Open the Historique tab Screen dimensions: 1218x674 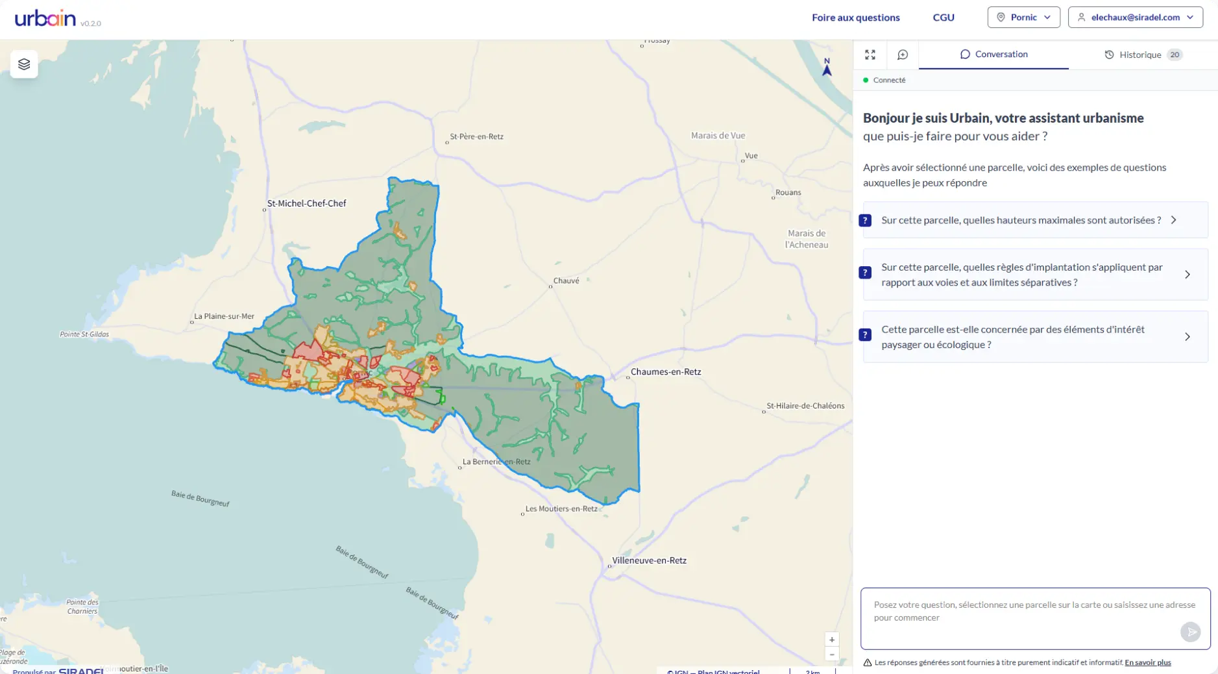tap(1143, 55)
